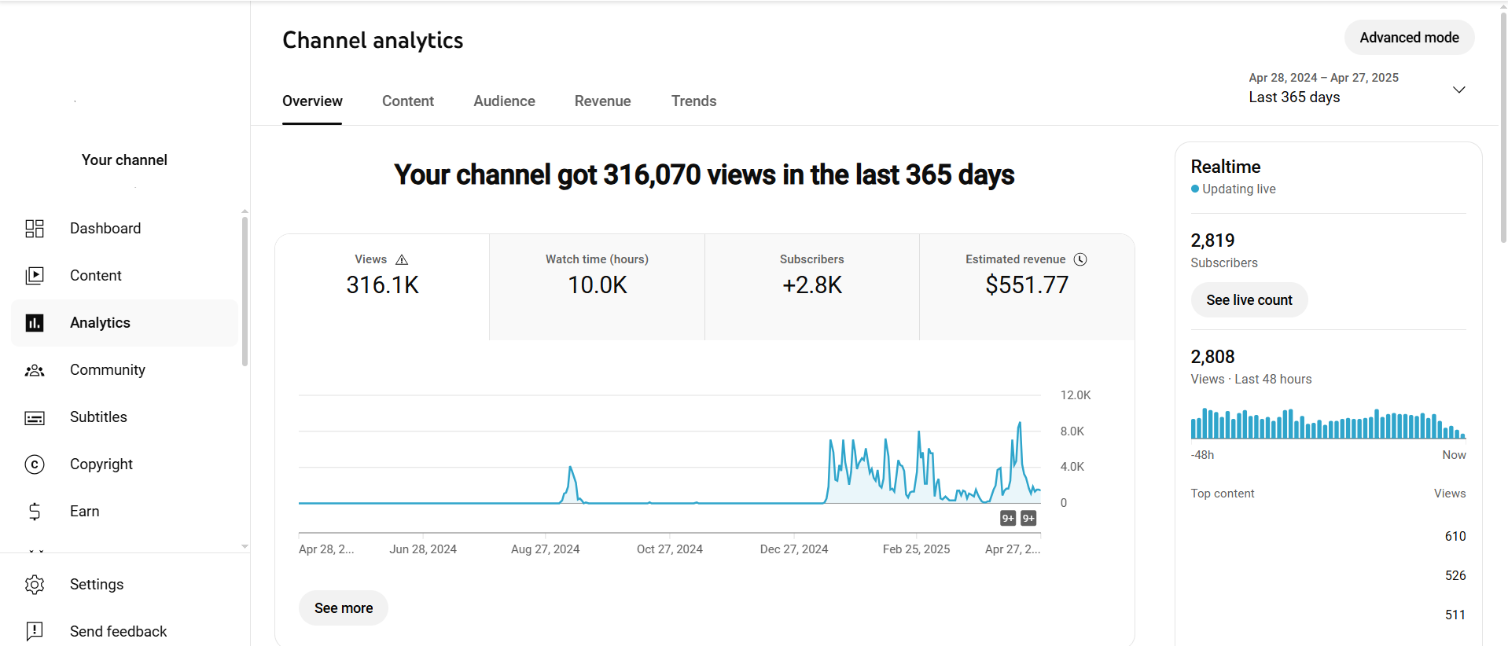Viewport: 1508px width, 646px height.
Task: Click the Earn dollar sign icon
Action: (x=35, y=512)
